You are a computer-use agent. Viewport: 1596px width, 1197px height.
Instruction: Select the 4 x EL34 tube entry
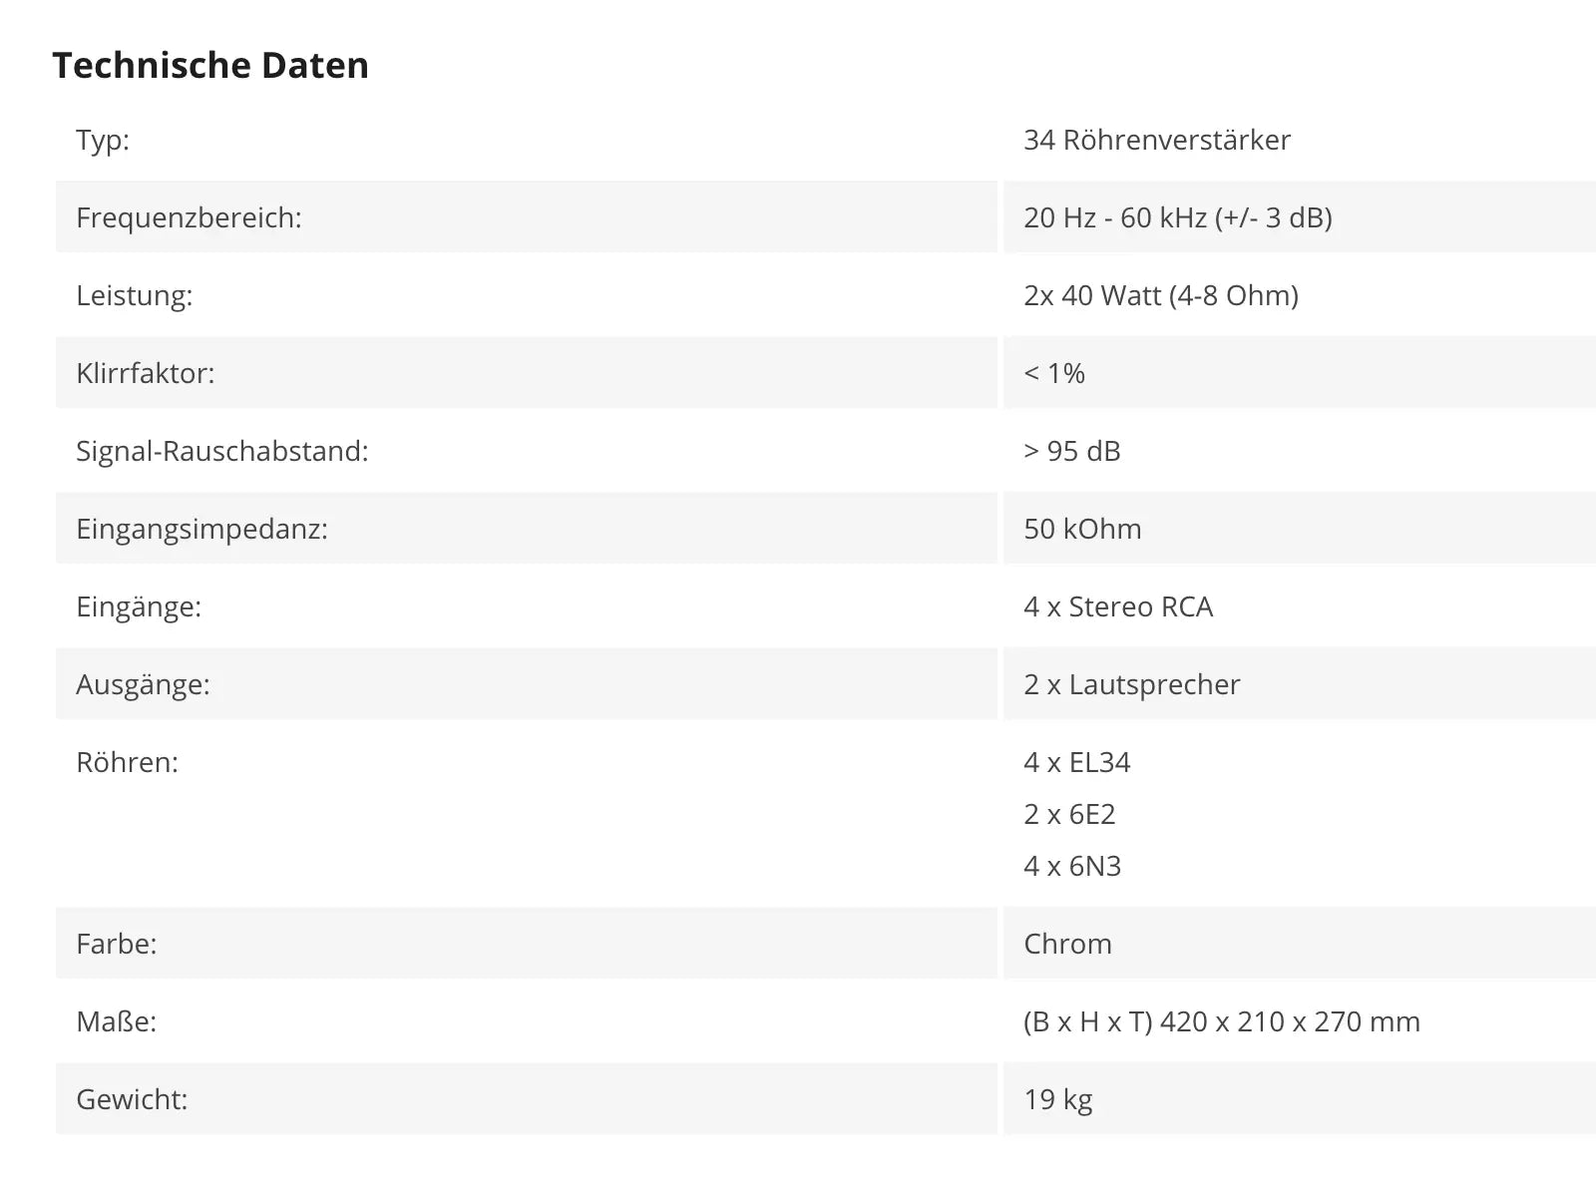(x=1077, y=762)
